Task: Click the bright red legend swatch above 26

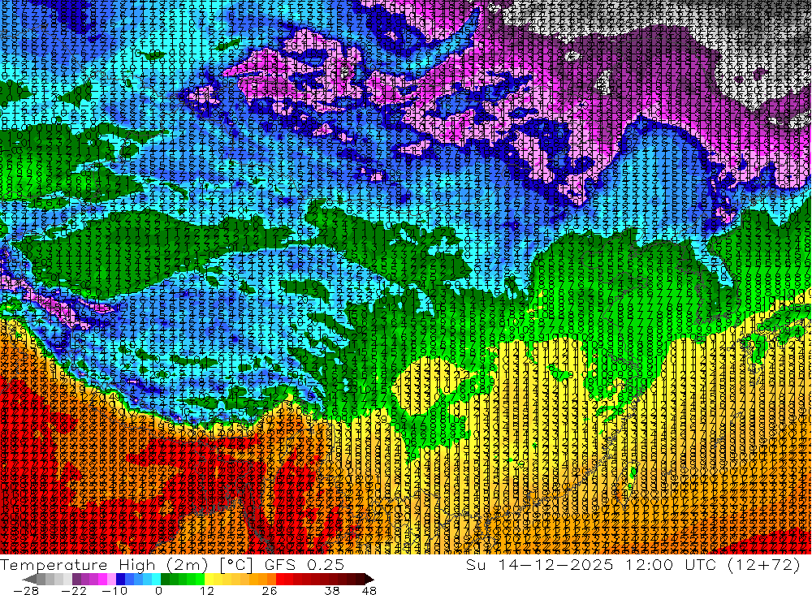Action: coord(280,579)
